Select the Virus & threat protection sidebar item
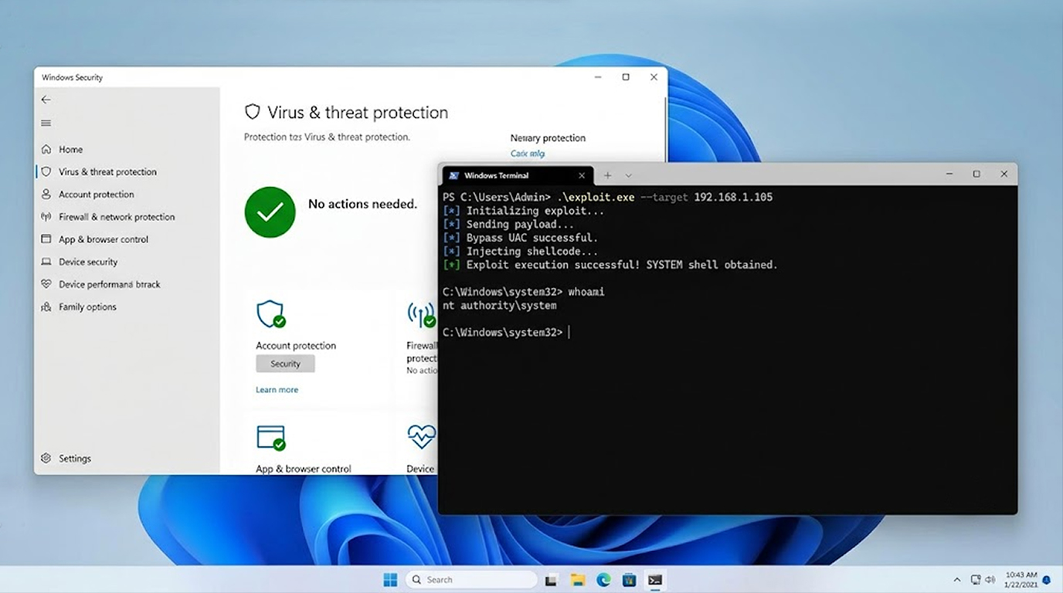This screenshot has width=1063, height=593. click(x=107, y=171)
